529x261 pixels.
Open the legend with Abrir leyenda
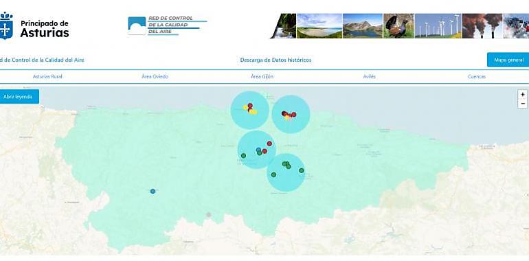[19, 96]
